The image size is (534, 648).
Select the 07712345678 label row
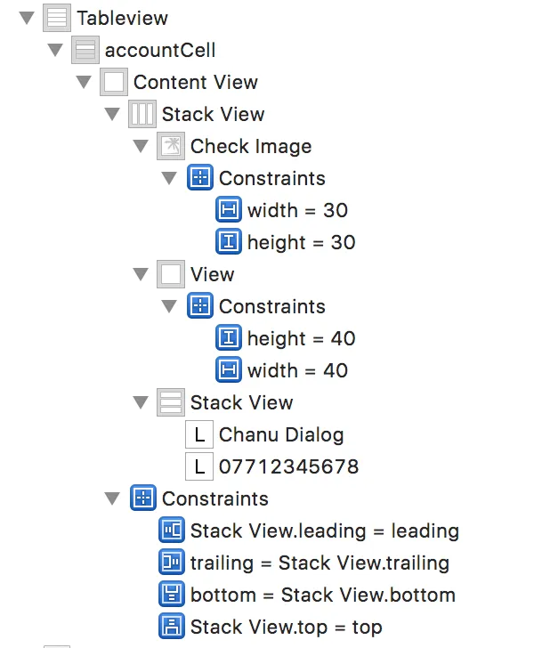tap(288, 466)
